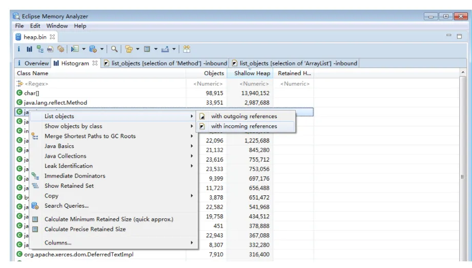Choose 'with incoming references' submenu item
This screenshot has height=268, width=472.
click(x=244, y=126)
